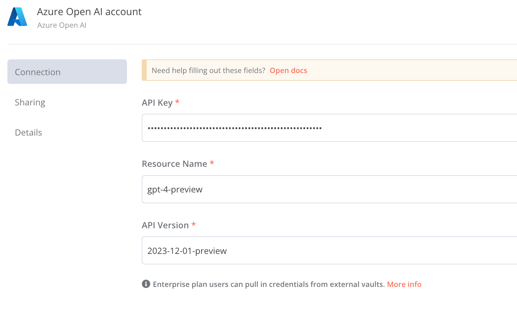Image resolution: width=517 pixels, height=328 pixels.
Task: Click the API Key field label
Action: click(157, 103)
